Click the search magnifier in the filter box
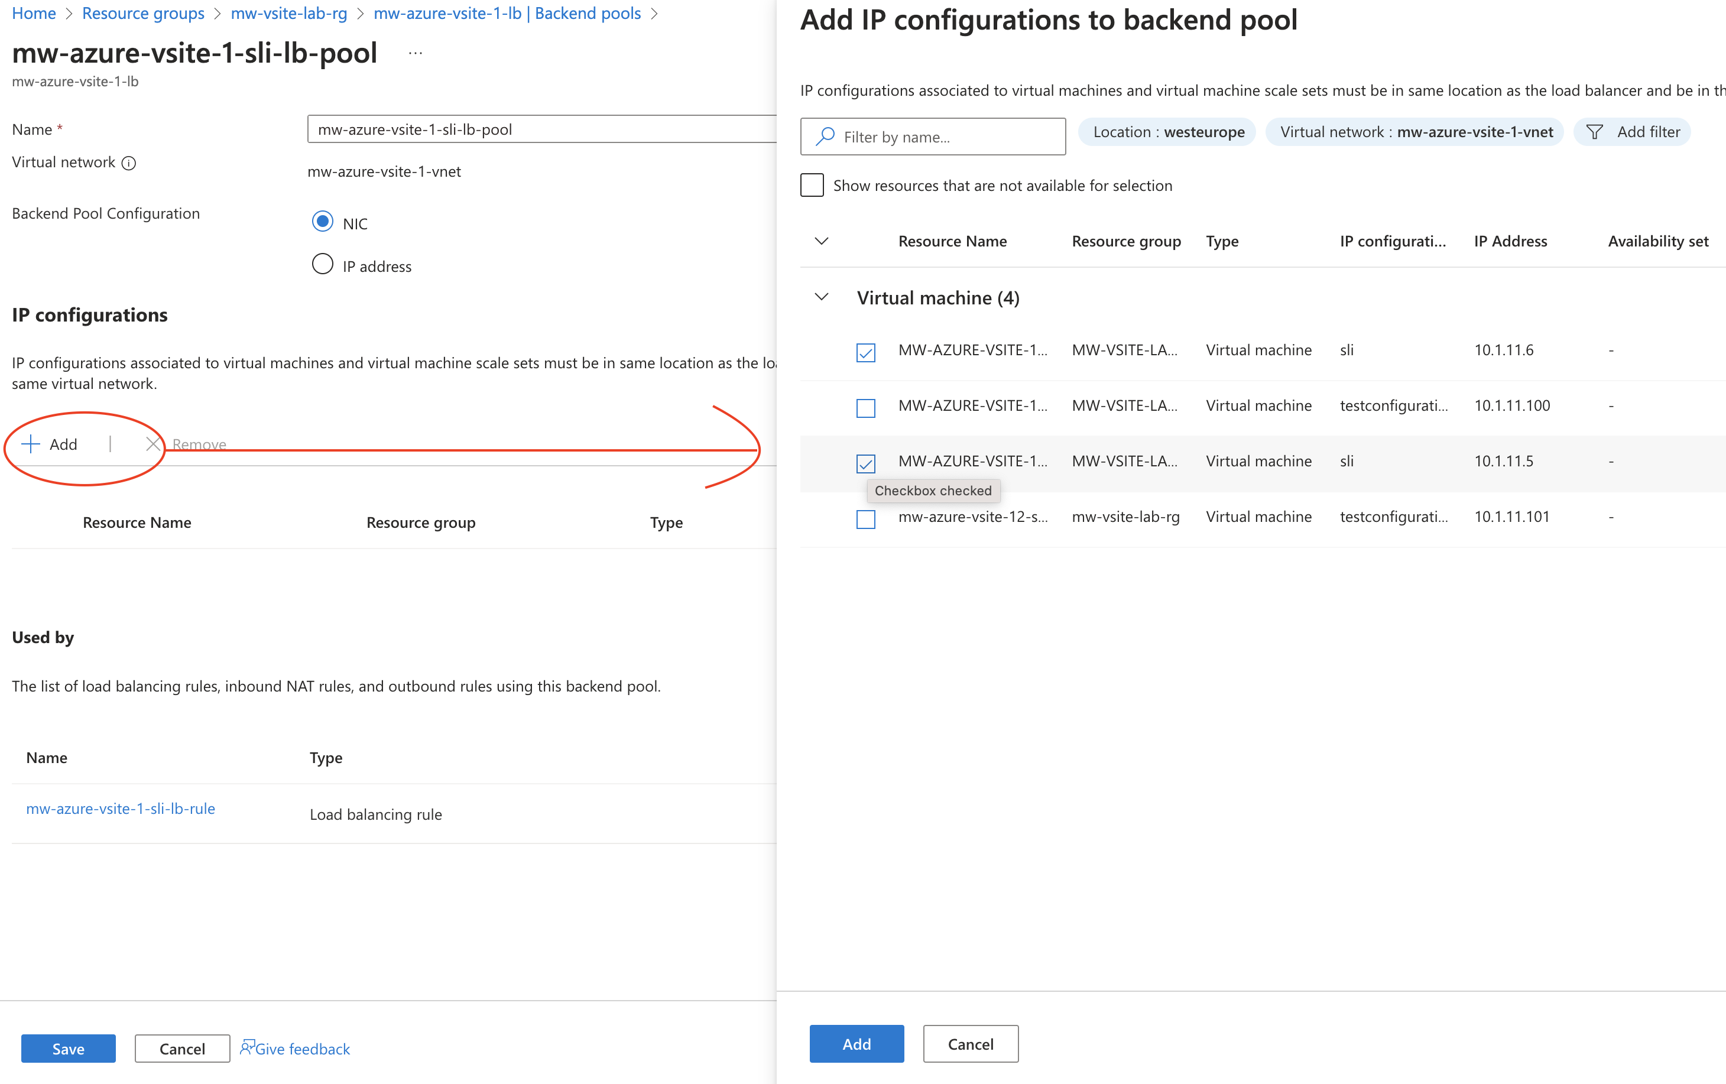This screenshot has width=1726, height=1084. click(x=825, y=136)
